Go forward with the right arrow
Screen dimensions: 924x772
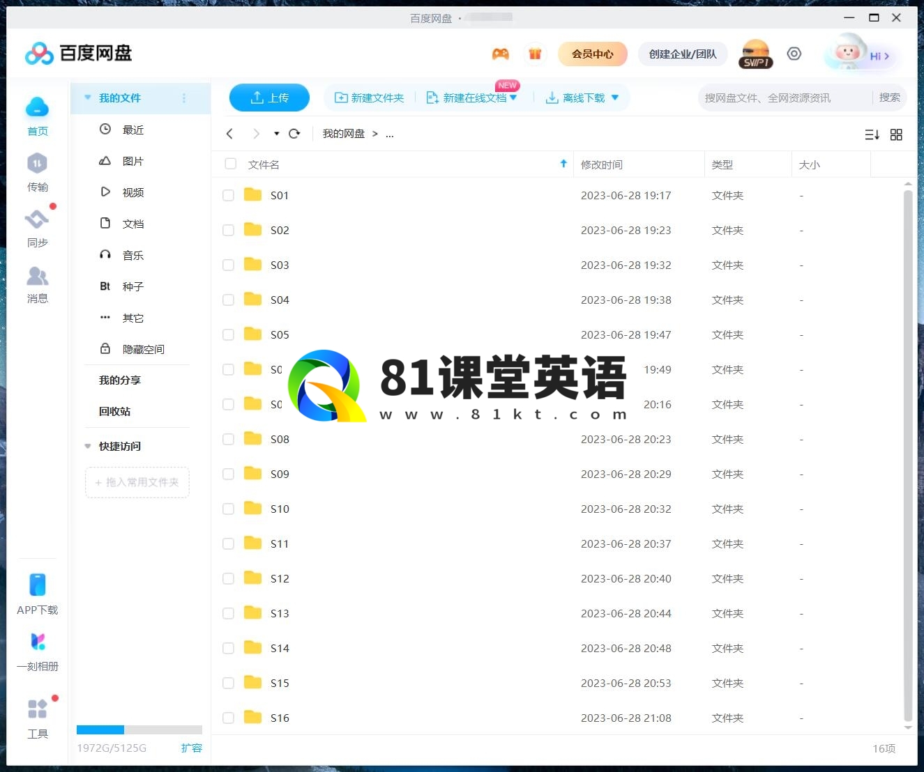[256, 134]
